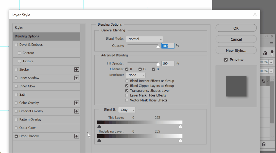276x153 pixels.
Task: Click Underlying Layer white point slider
Action: pyautogui.click(x=180, y=140)
